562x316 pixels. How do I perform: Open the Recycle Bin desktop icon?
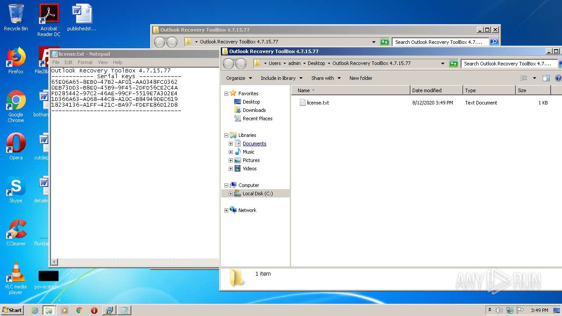click(16, 18)
